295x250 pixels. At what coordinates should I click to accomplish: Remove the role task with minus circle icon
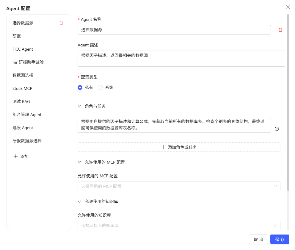(277, 129)
